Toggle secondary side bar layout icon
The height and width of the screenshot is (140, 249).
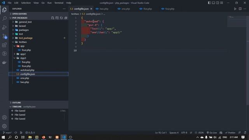(x=217, y=3)
